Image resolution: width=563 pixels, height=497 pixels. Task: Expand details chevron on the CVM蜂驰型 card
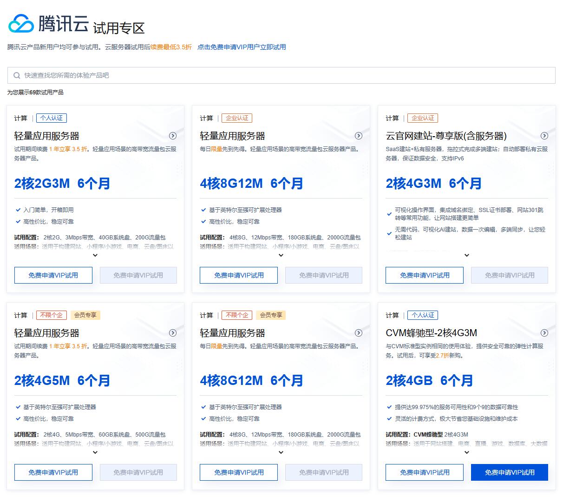coord(467,452)
